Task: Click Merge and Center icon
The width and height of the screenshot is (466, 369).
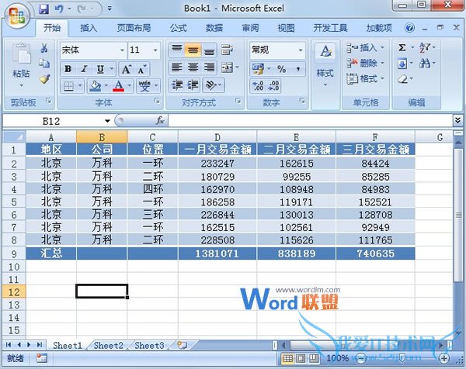Action: click(228, 67)
